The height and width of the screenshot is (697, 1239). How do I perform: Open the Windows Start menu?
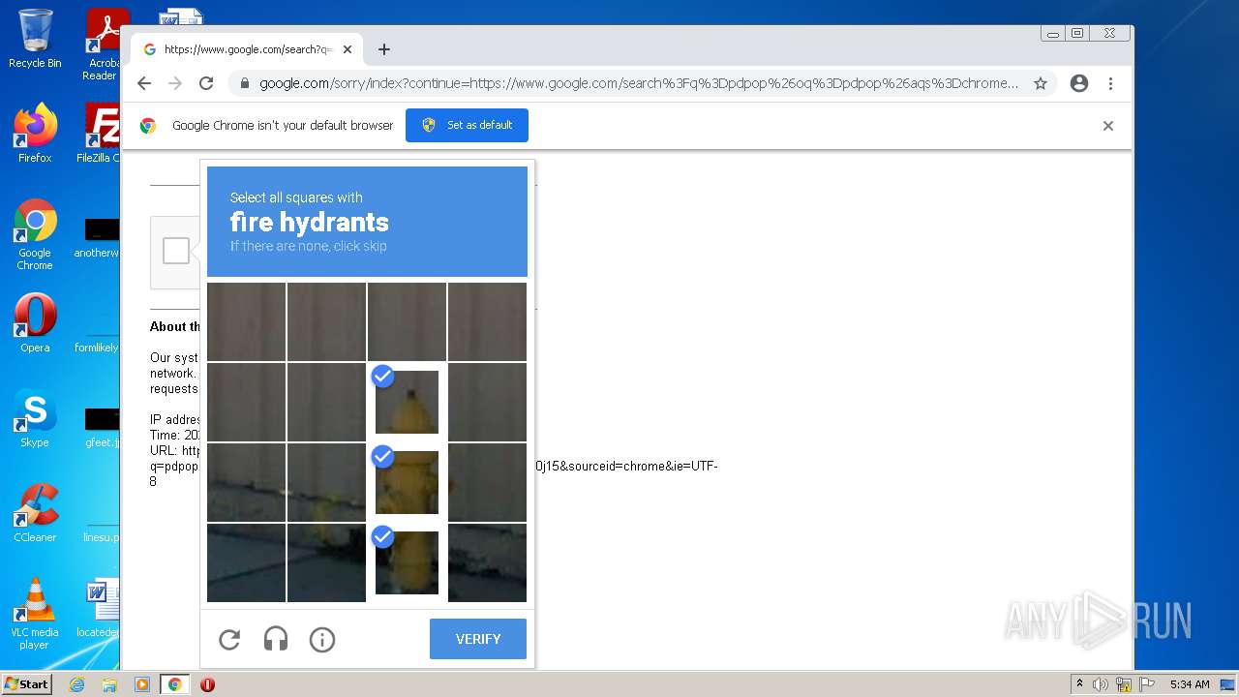27,684
